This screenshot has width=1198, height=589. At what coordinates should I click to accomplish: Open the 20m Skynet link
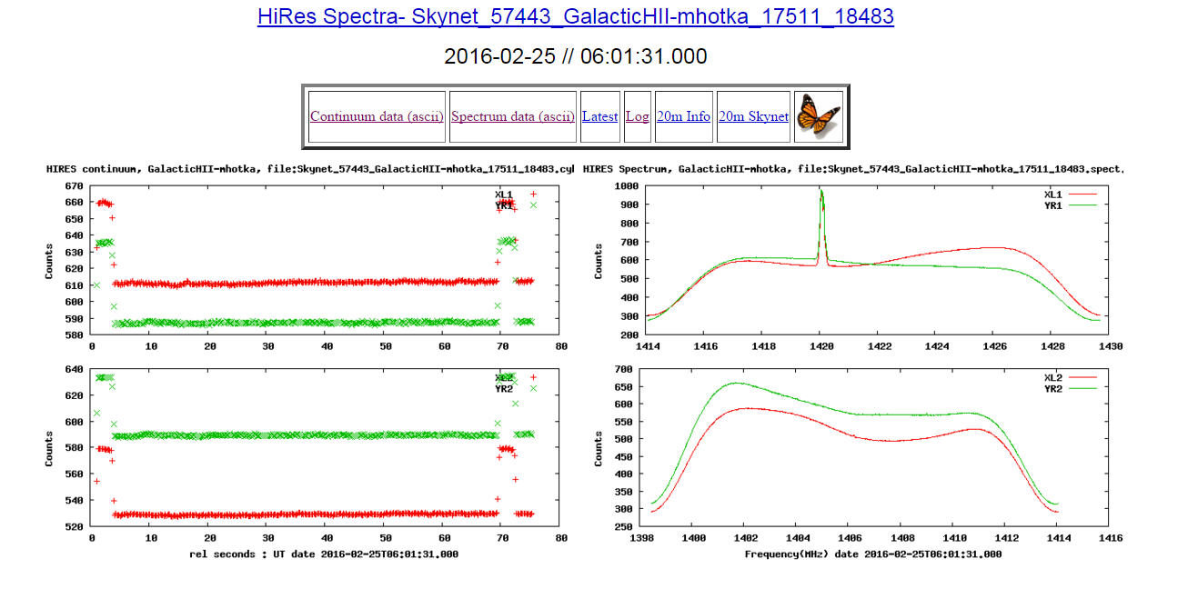click(753, 116)
